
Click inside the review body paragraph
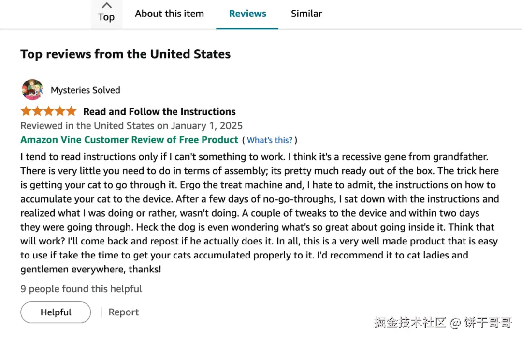click(259, 213)
